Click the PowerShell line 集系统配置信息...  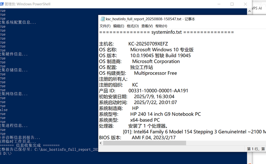[x=18, y=22]
